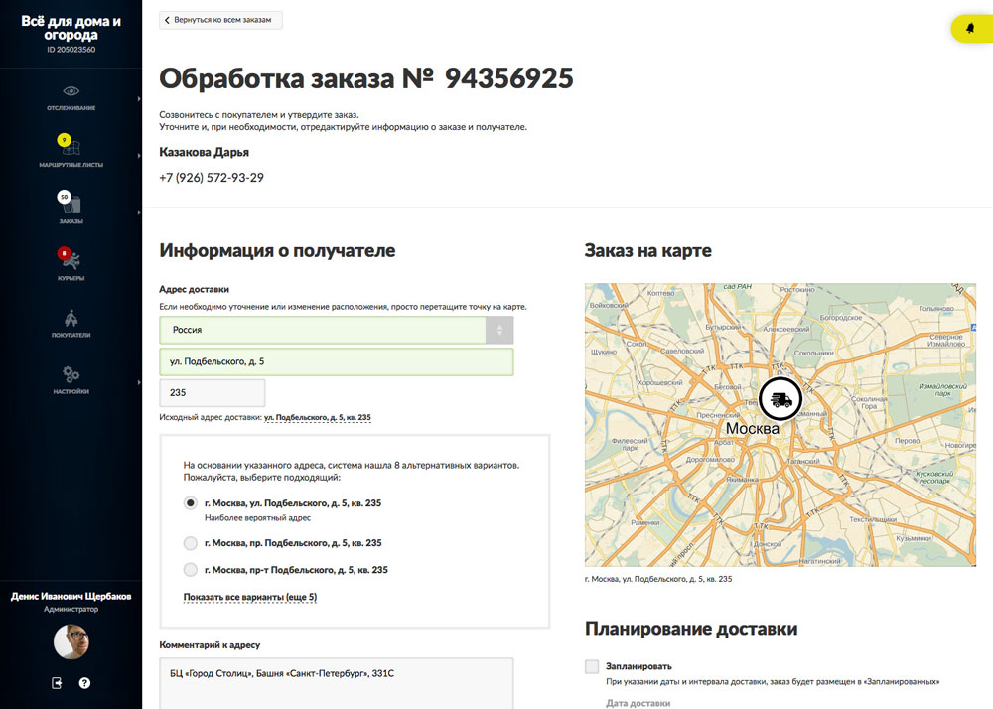Click the white badge 50 on Заказы

pos(64,197)
